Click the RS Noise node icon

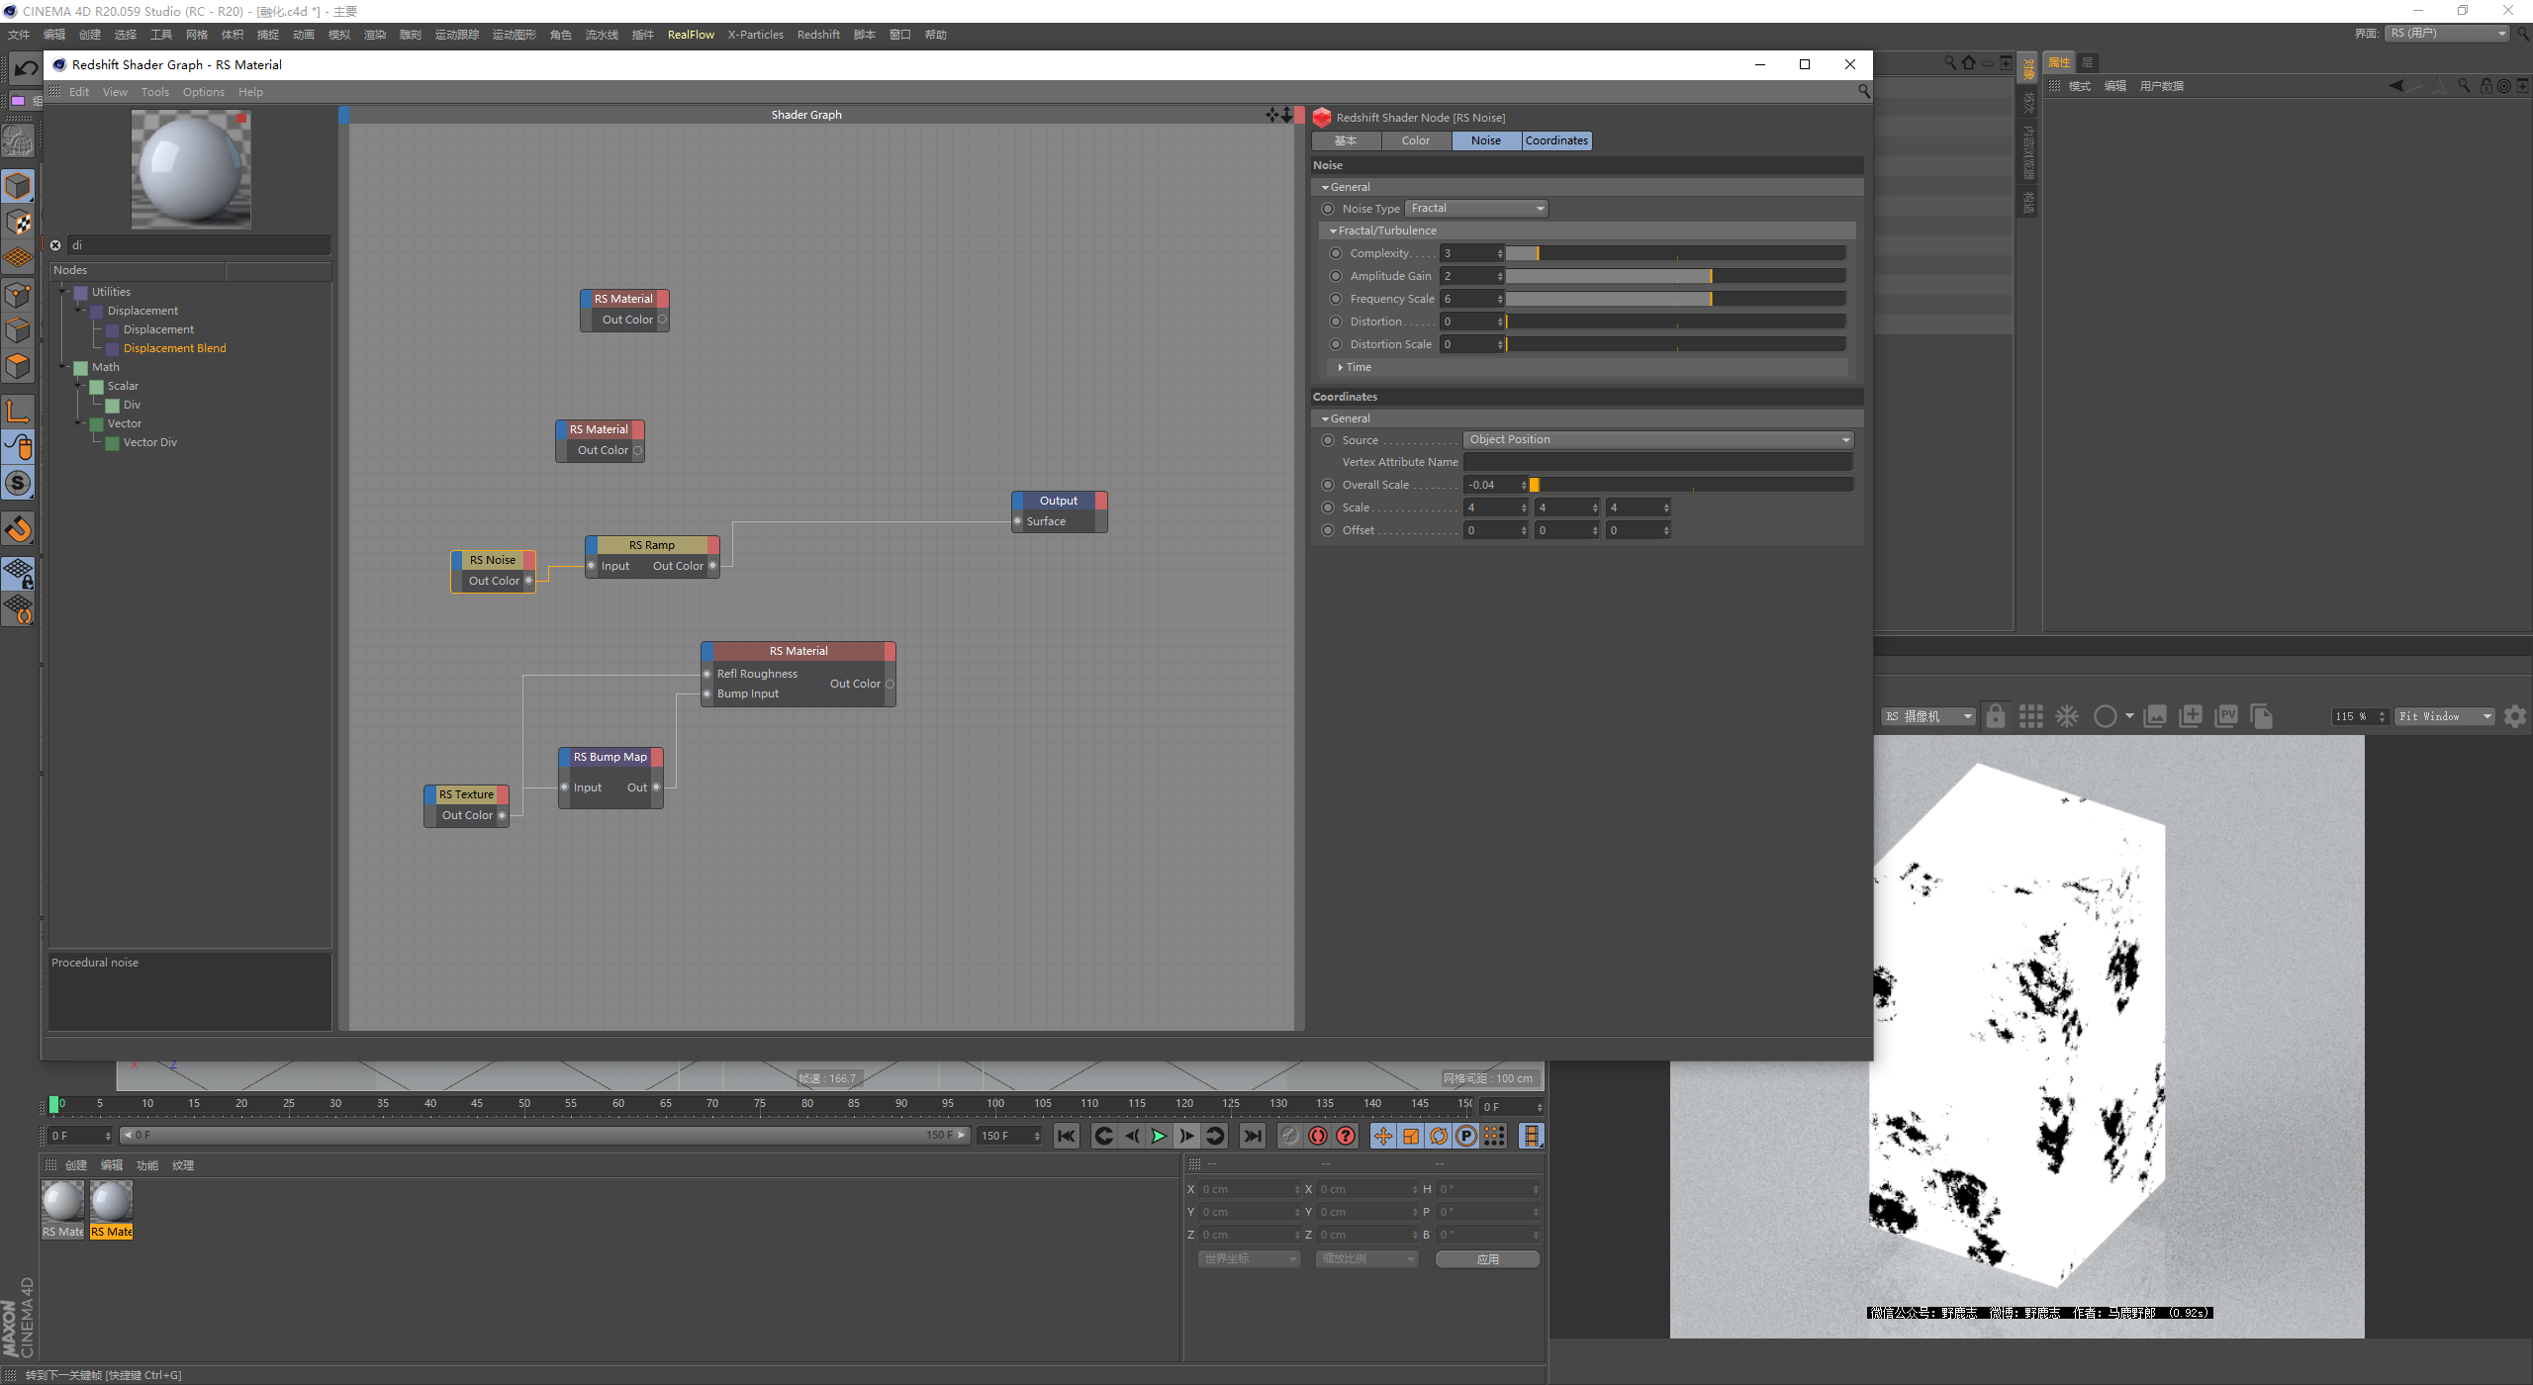493,558
